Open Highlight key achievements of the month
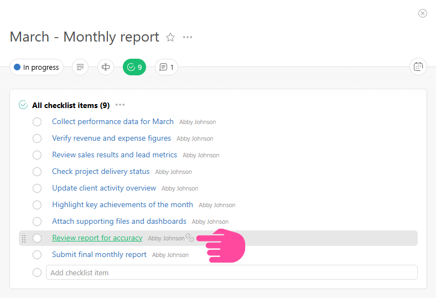The width and height of the screenshot is (436, 298). click(x=122, y=205)
